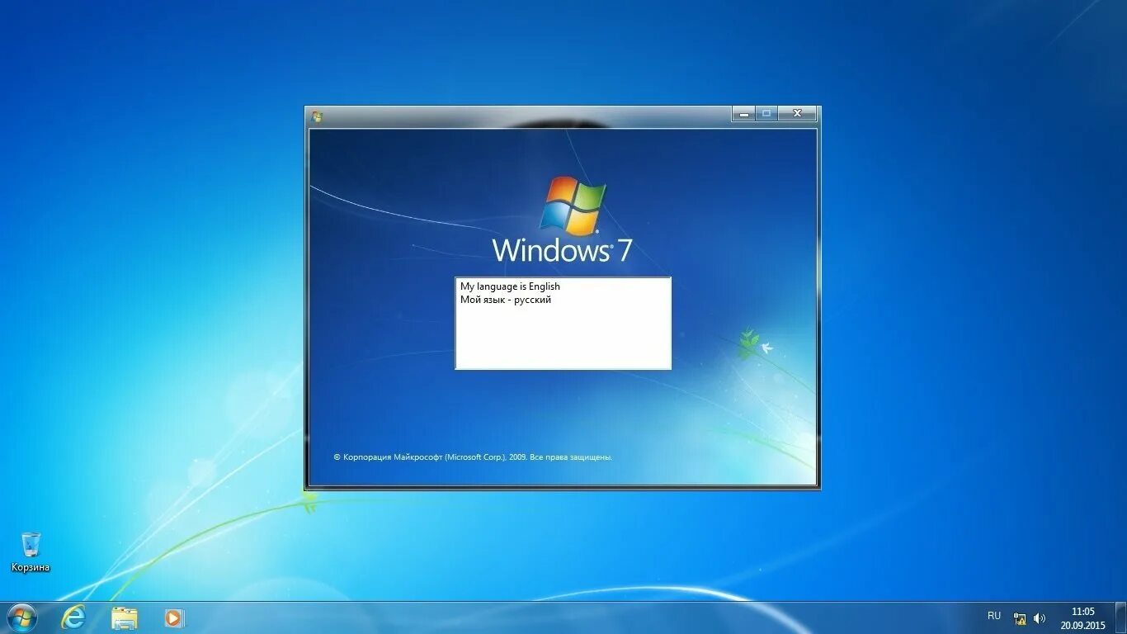Close the Windows 7 setup window
This screenshot has width=1127, height=634.
(797, 114)
